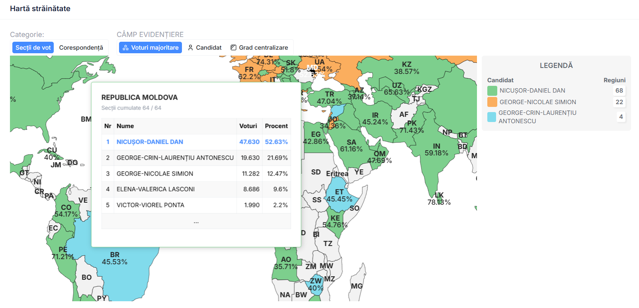Sort table by the Voturi column header
The width and height of the screenshot is (639, 308).
(248, 126)
